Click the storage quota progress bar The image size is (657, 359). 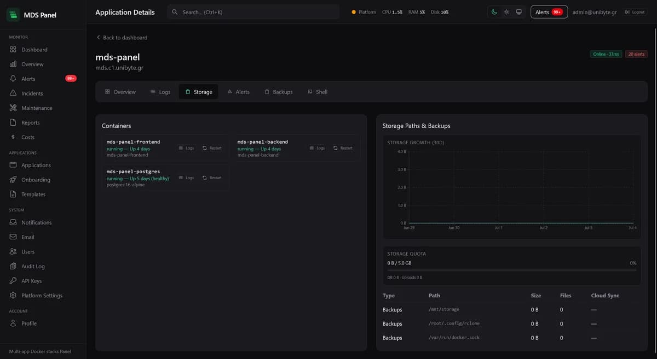[x=511, y=270]
